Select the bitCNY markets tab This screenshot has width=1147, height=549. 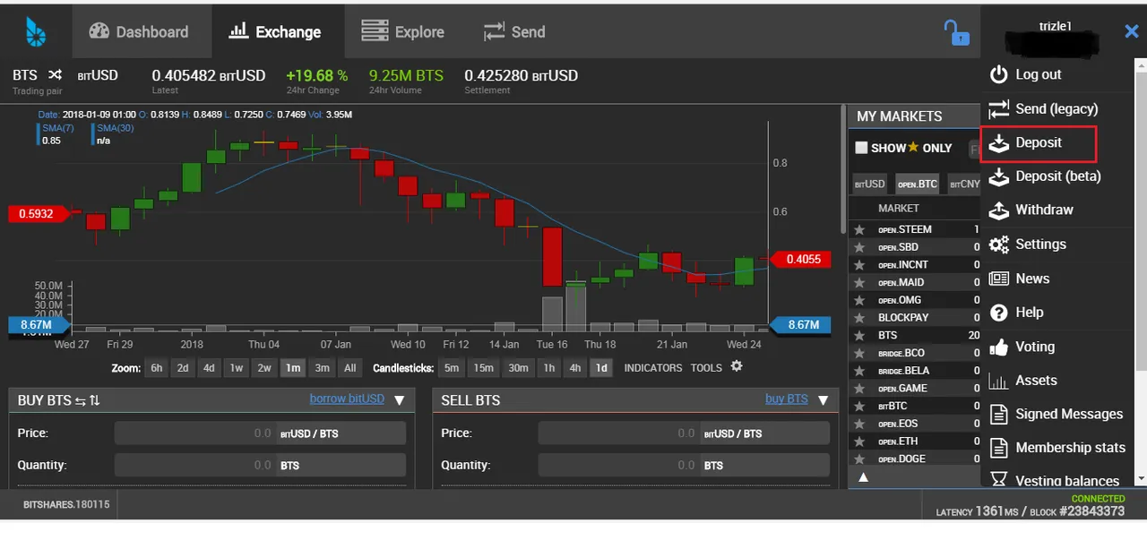(x=964, y=184)
